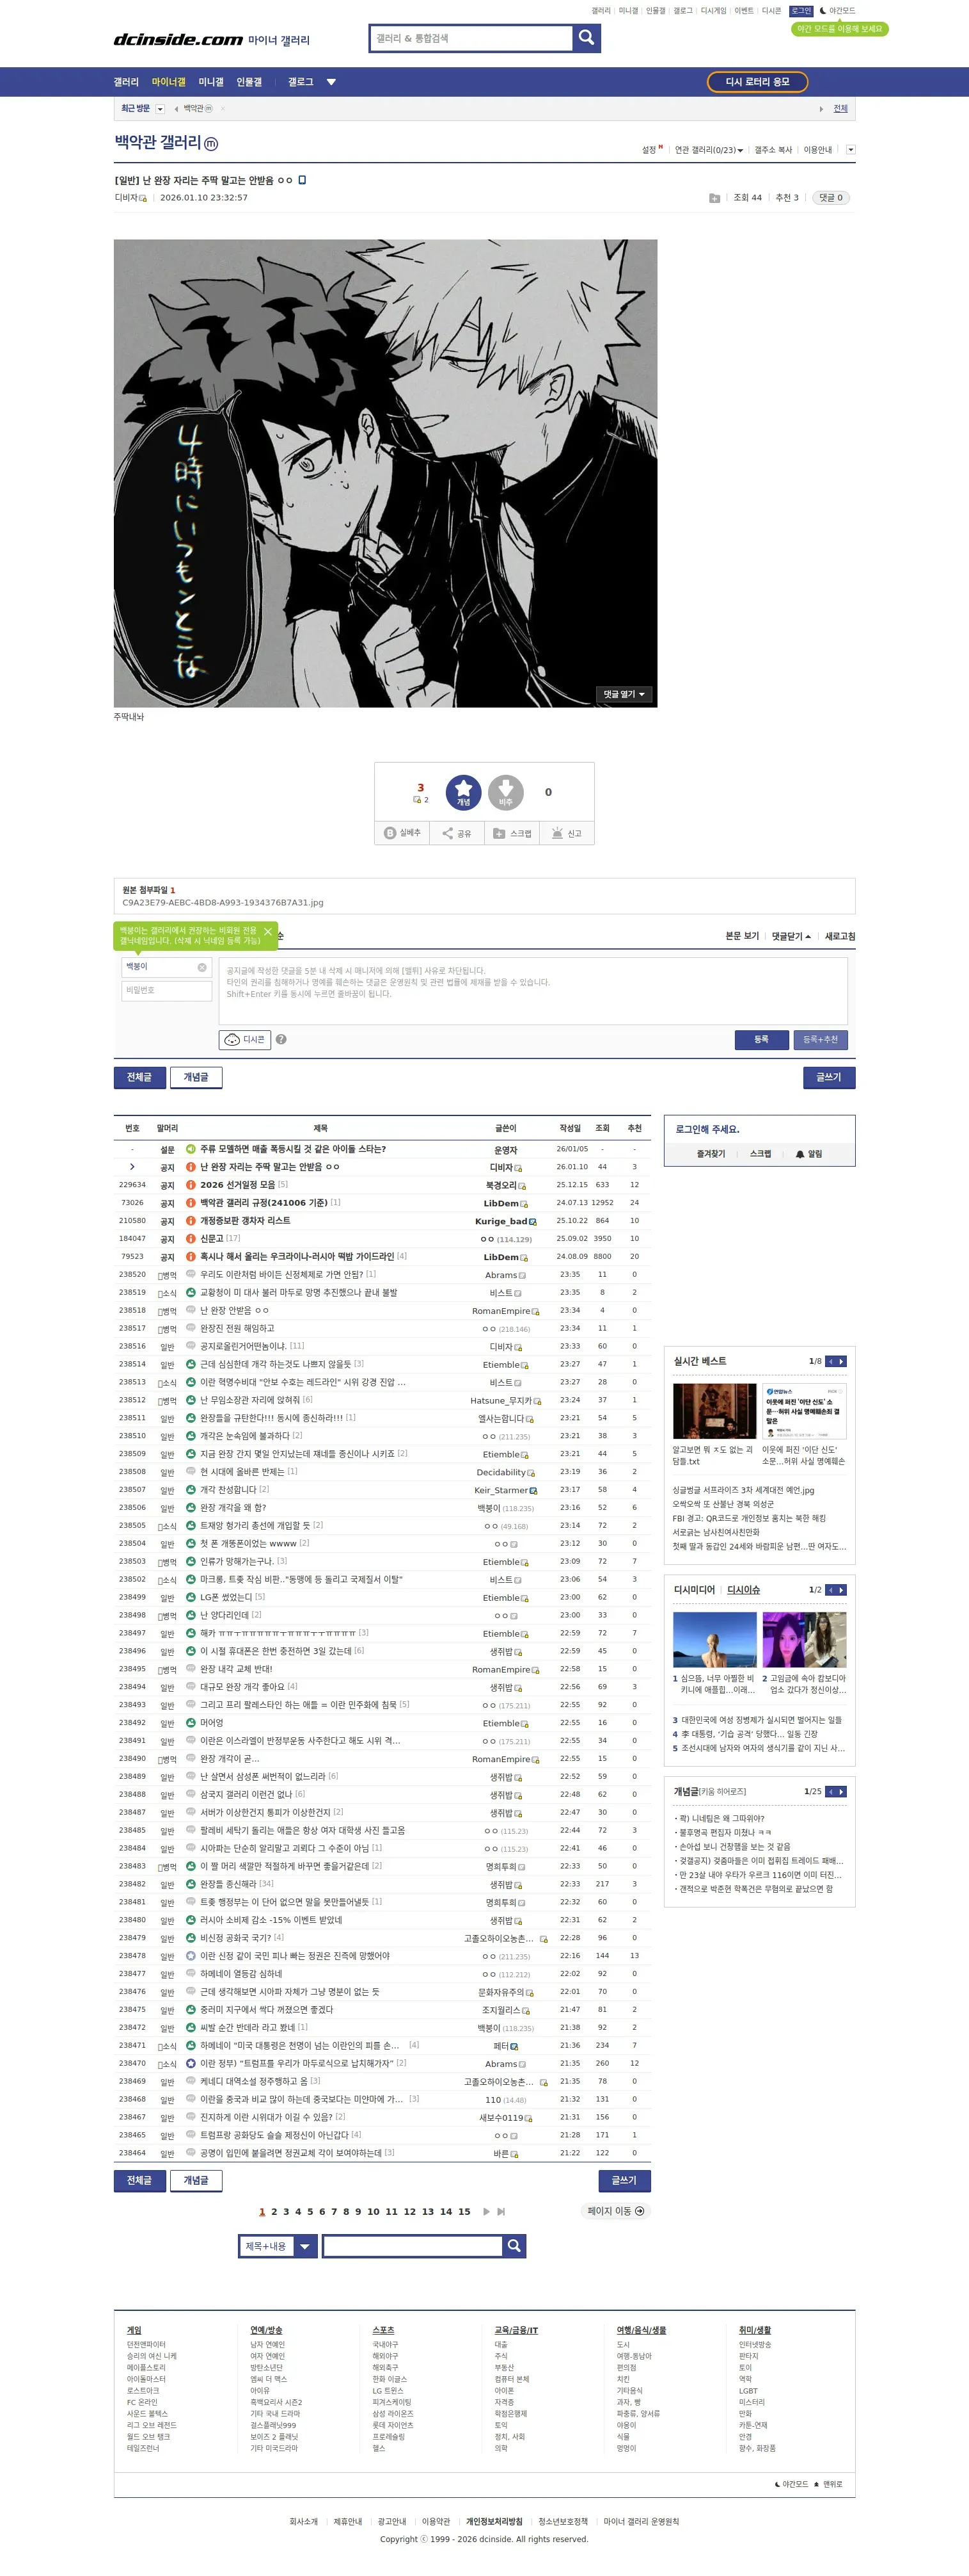Click next arrow in 실시간 베스트 panel
This screenshot has width=969, height=2576.
(841, 1361)
